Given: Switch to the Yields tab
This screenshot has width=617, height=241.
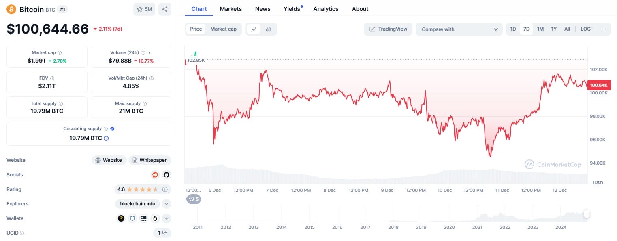Looking at the screenshot, I should point(292,9).
